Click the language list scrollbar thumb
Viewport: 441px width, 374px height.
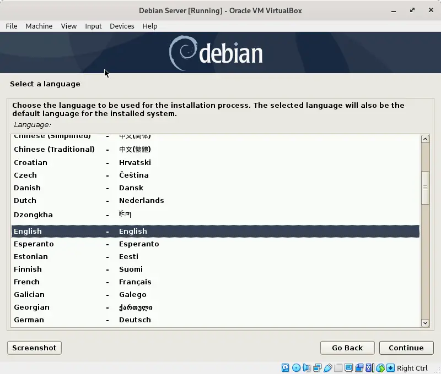425,188
